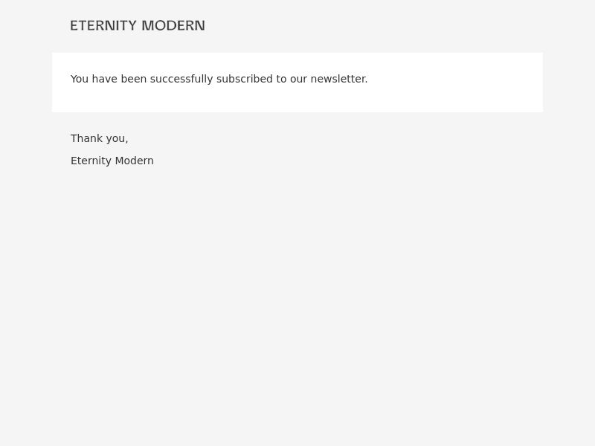Click the word "Modern" in the signature
Viewport: 595px width, 446px height.
tap(134, 161)
